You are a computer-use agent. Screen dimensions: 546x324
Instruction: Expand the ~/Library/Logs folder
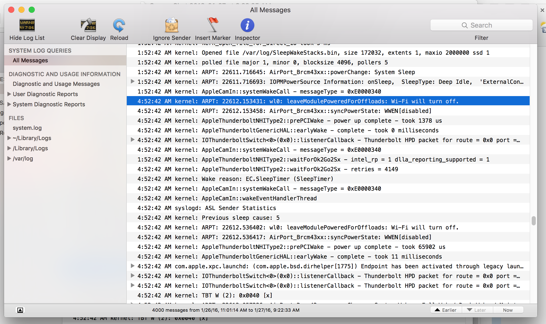pos(9,138)
